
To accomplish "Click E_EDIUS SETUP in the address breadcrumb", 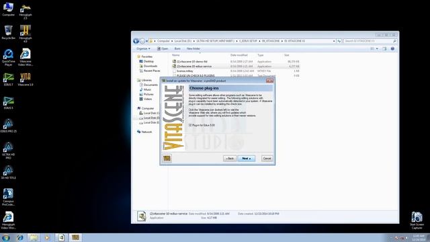I will 248,41.
